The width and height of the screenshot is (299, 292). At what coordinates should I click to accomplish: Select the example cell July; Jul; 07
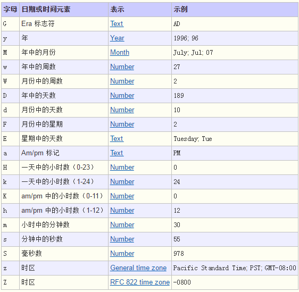(235, 53)
